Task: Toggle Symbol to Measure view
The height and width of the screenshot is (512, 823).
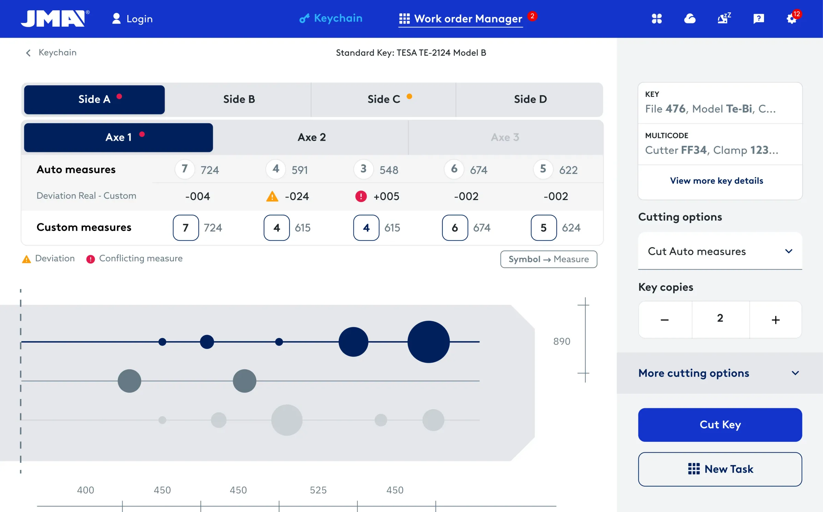Action: (548, 259)
